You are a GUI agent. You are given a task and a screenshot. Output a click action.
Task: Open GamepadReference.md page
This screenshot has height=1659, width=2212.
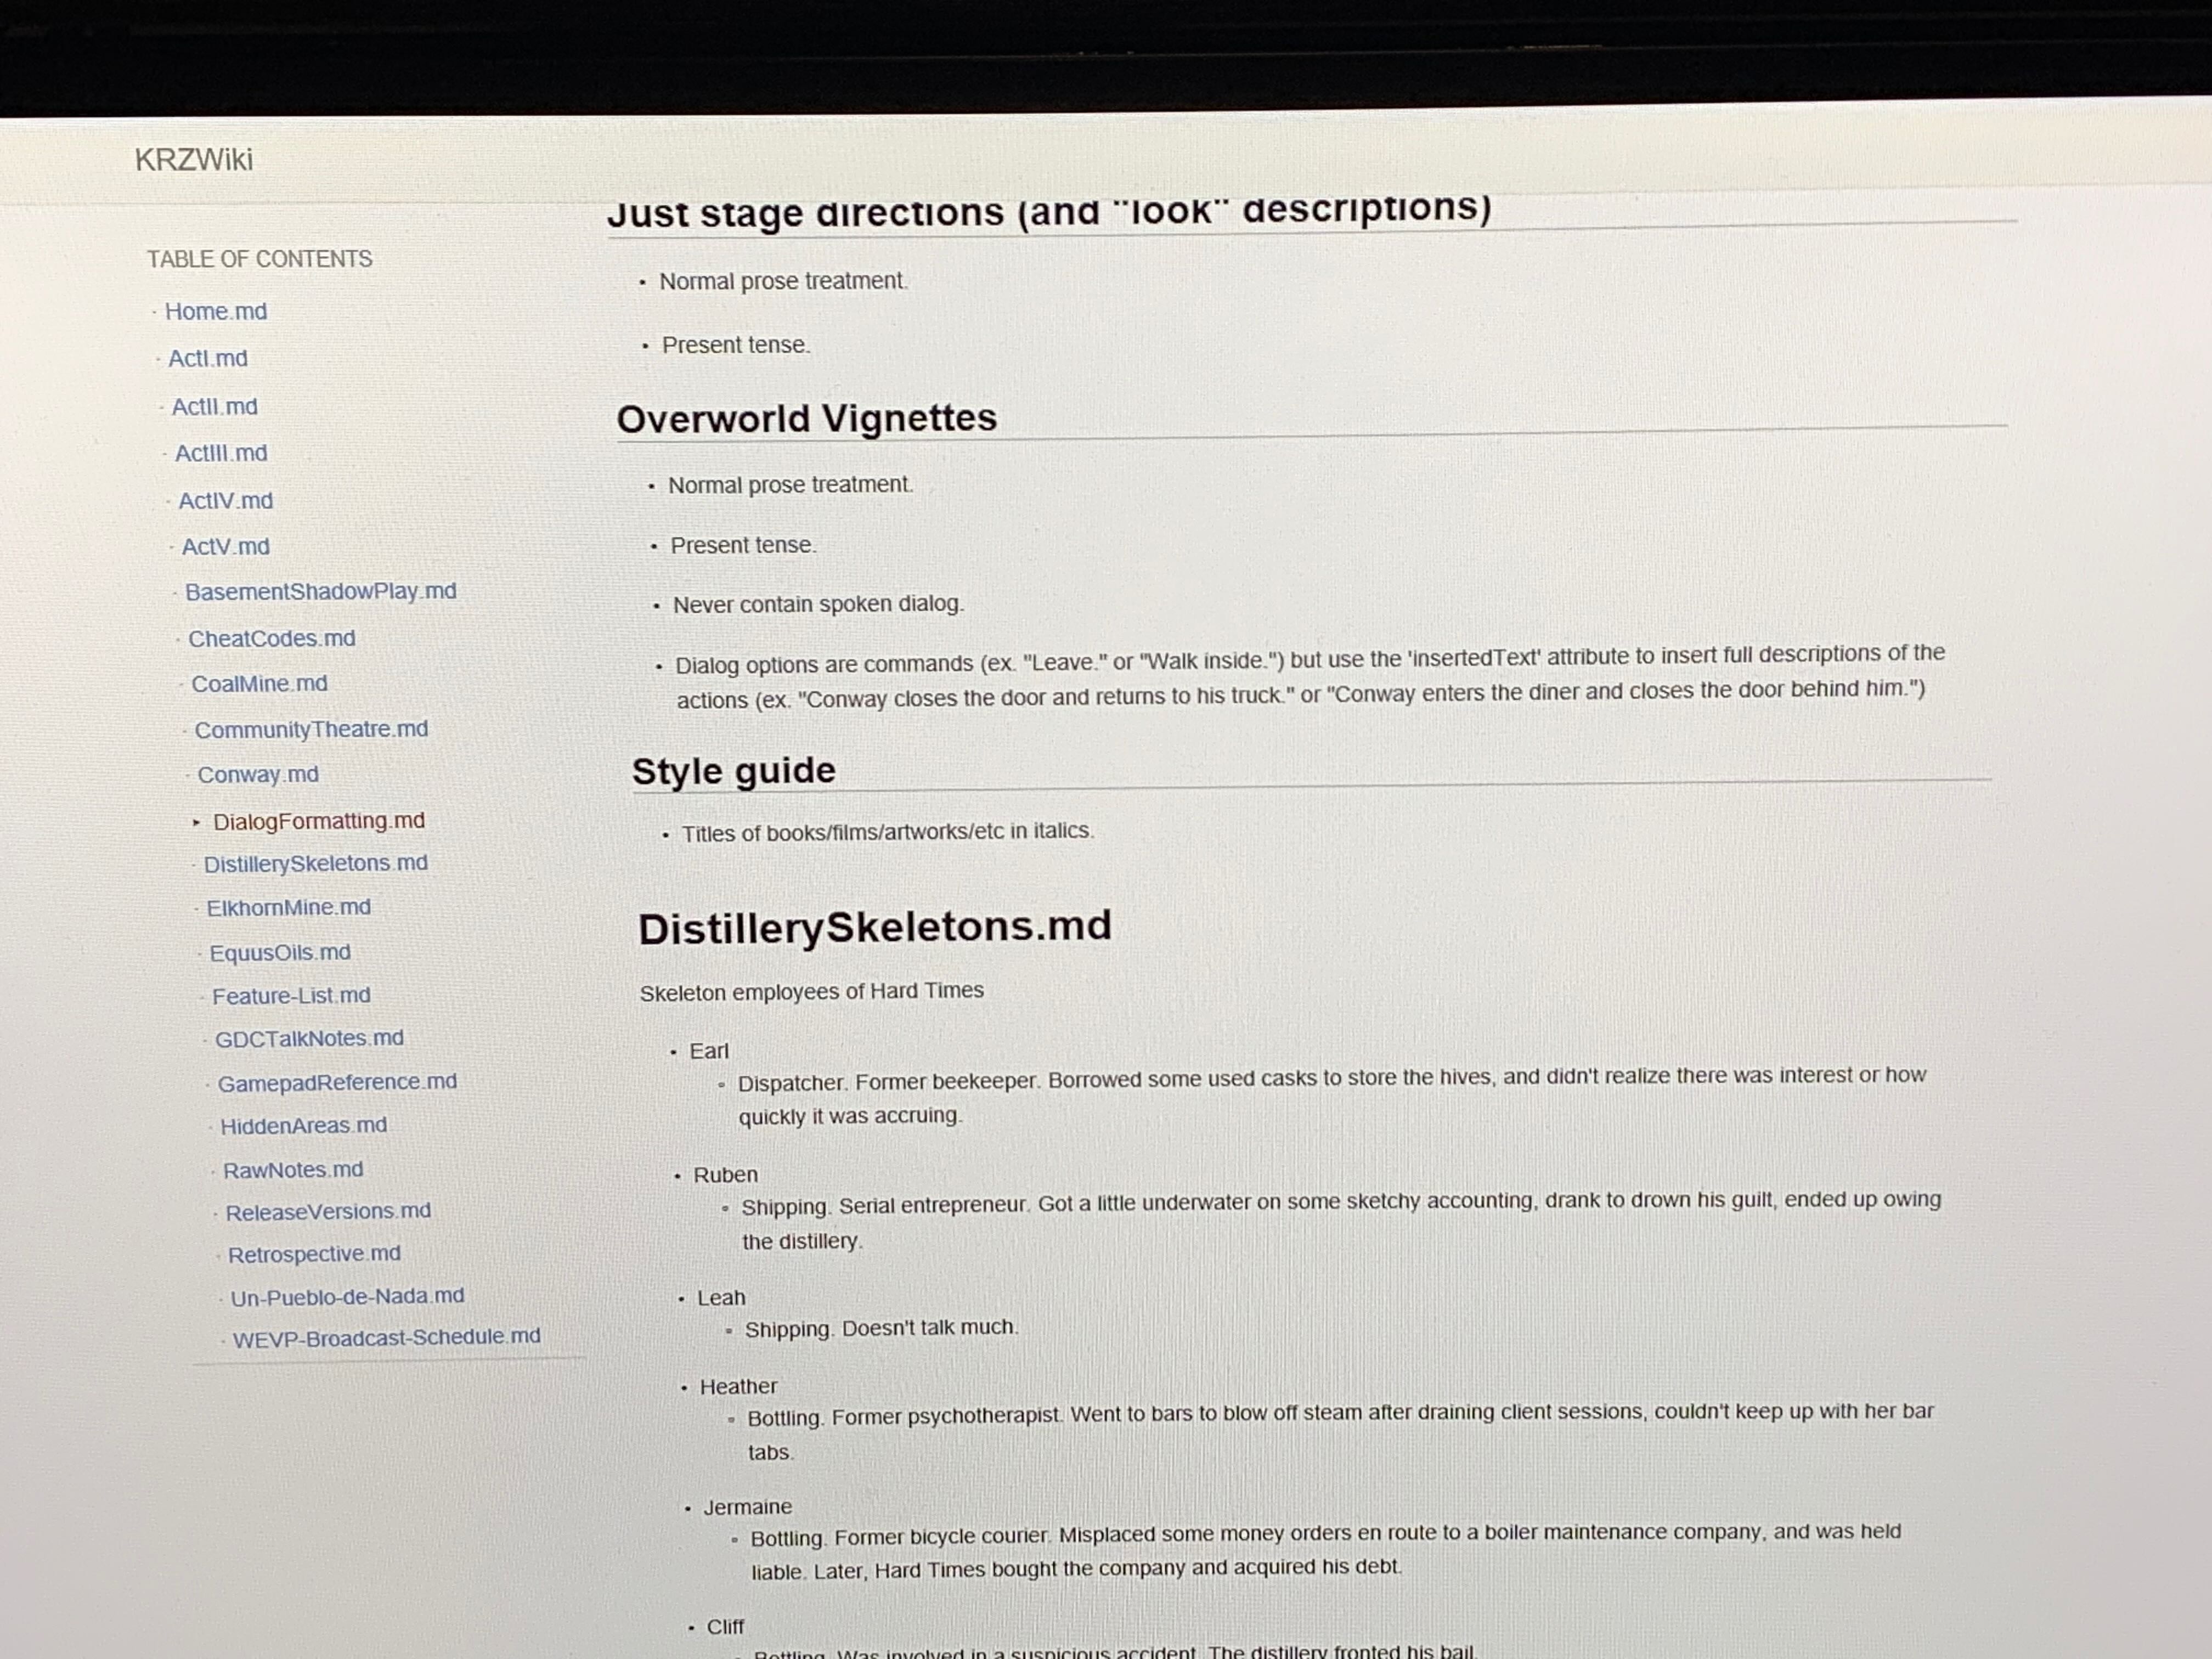tap(337, 1083)
